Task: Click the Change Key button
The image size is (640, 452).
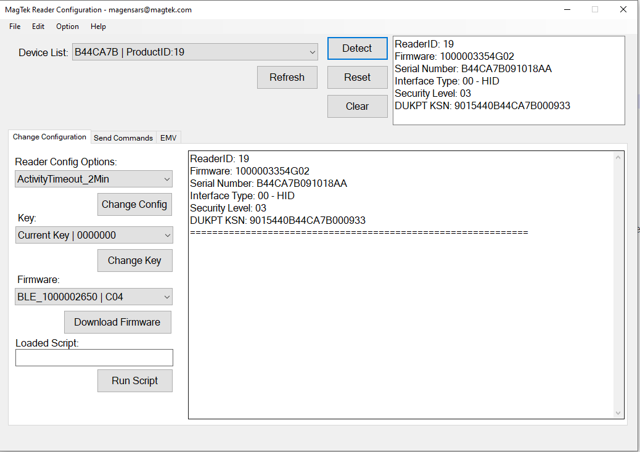Action: click(134, 261)
